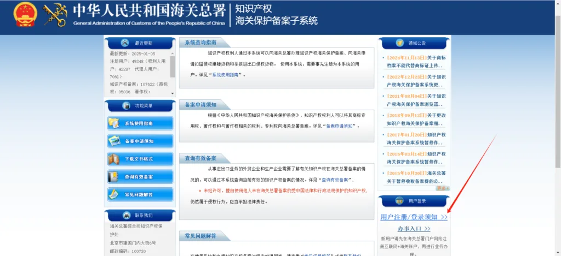
Task: Select the 常见问题解答 section heading tab
Action: pyautogui.click(x=201, y=236)
